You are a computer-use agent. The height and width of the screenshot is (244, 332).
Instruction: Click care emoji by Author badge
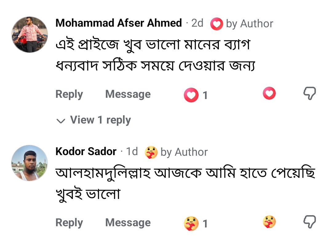tap(151, 152)
